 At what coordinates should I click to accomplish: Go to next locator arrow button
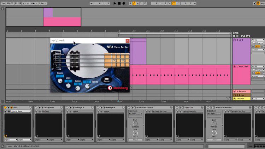click(x=237, y=36)
